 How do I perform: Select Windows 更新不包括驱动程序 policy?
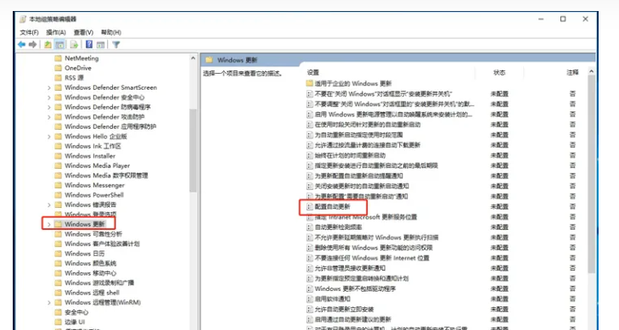click(x=355, y=288)
